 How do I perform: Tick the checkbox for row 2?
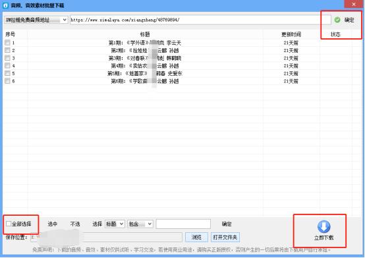(7, 50)
